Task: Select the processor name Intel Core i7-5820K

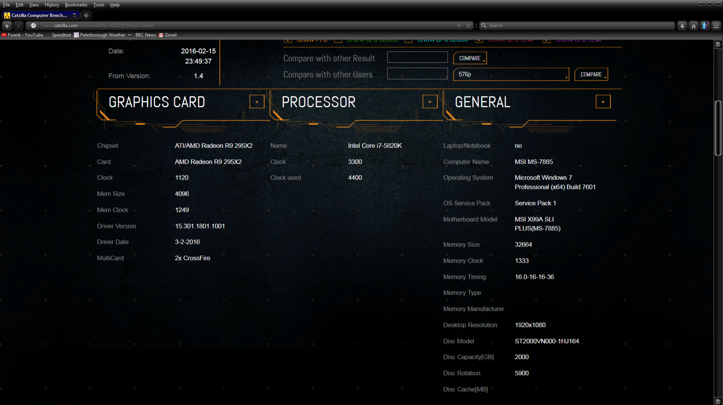Action: click(x=375, y=146)
